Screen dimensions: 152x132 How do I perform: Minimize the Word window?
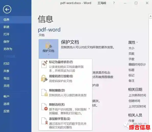(x=125, y=3)
